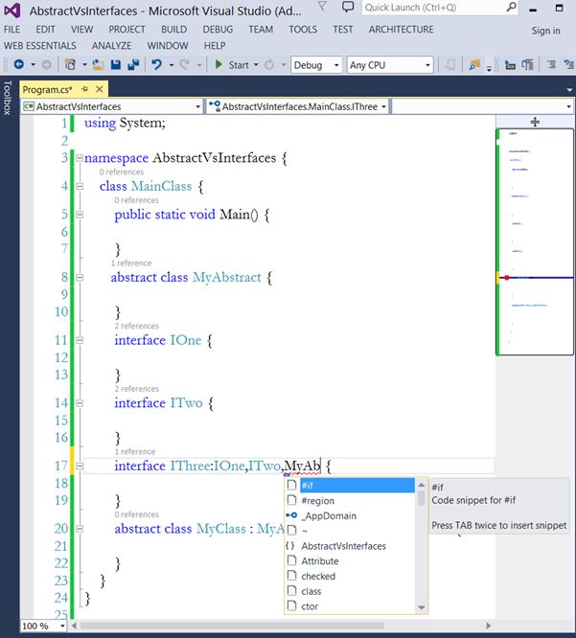This screenshot has width=576, height=638.
Task: Open the ARCHITECTURE menu
Action: (401, 30)
